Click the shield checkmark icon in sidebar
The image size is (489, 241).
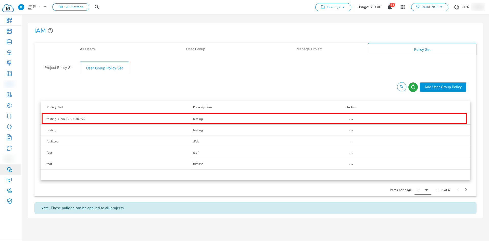click(x=9, y=201)
